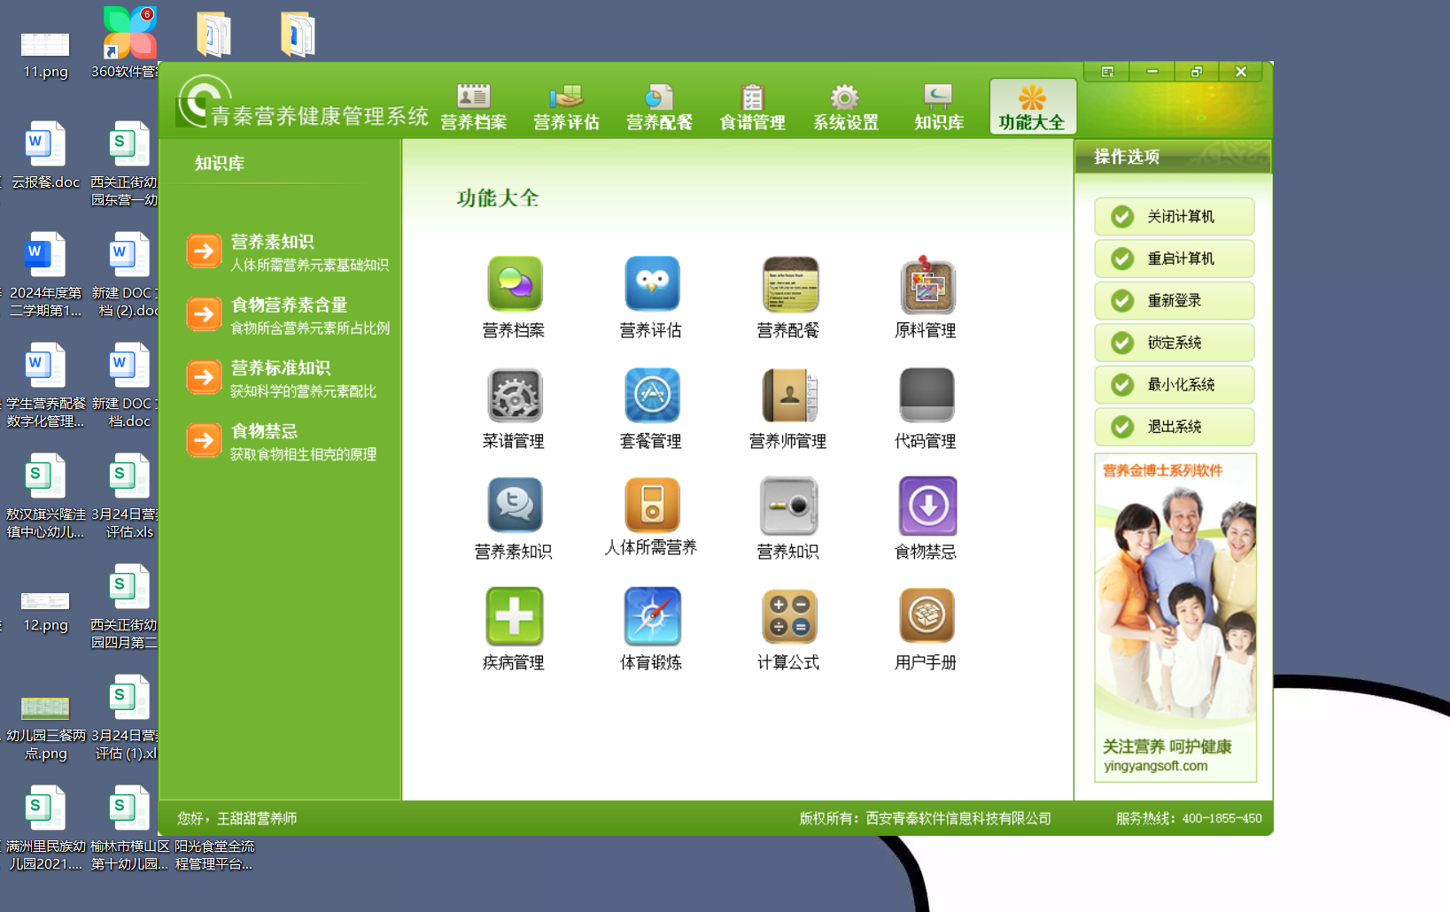Open the 营养素知识 chat icon in the grid
Viewport: 1450px width, 912px height.
(x=514, y=506)
